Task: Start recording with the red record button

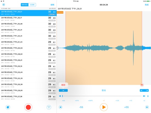Action: [28, 107]
